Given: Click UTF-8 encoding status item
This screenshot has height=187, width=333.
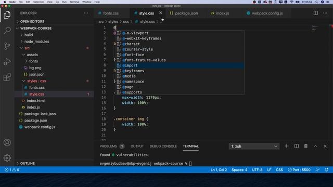Looking at the screenshot, I should [x=257, y=170].
